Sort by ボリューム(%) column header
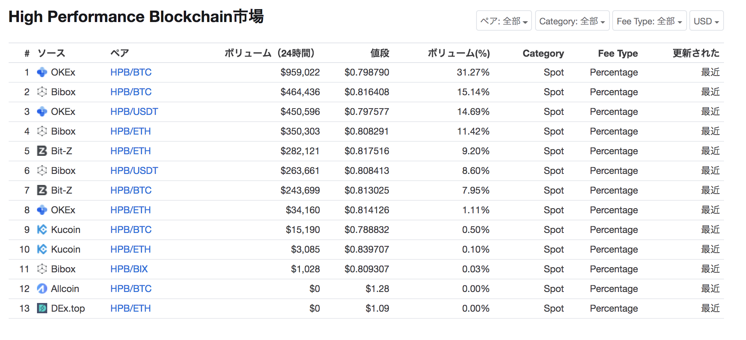The image size is (746, 340). [459, 53]
